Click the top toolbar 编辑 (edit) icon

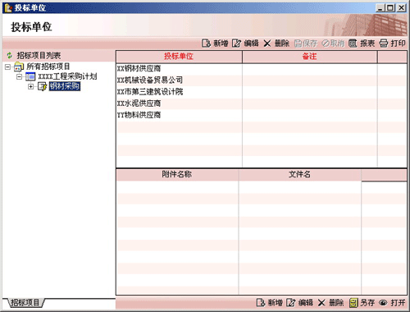point(236,44)
